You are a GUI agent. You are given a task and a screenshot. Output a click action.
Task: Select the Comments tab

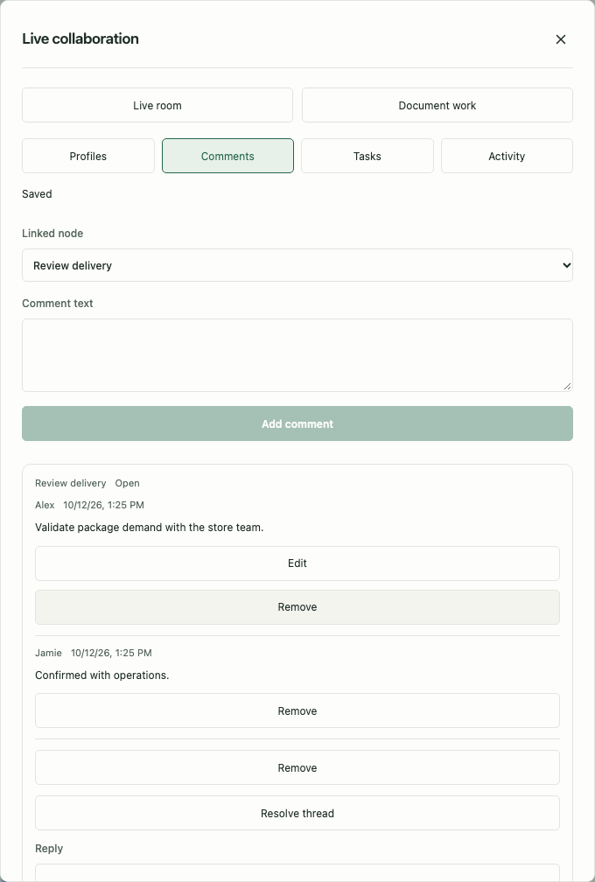pyautogui.click(x=227, y=156)
